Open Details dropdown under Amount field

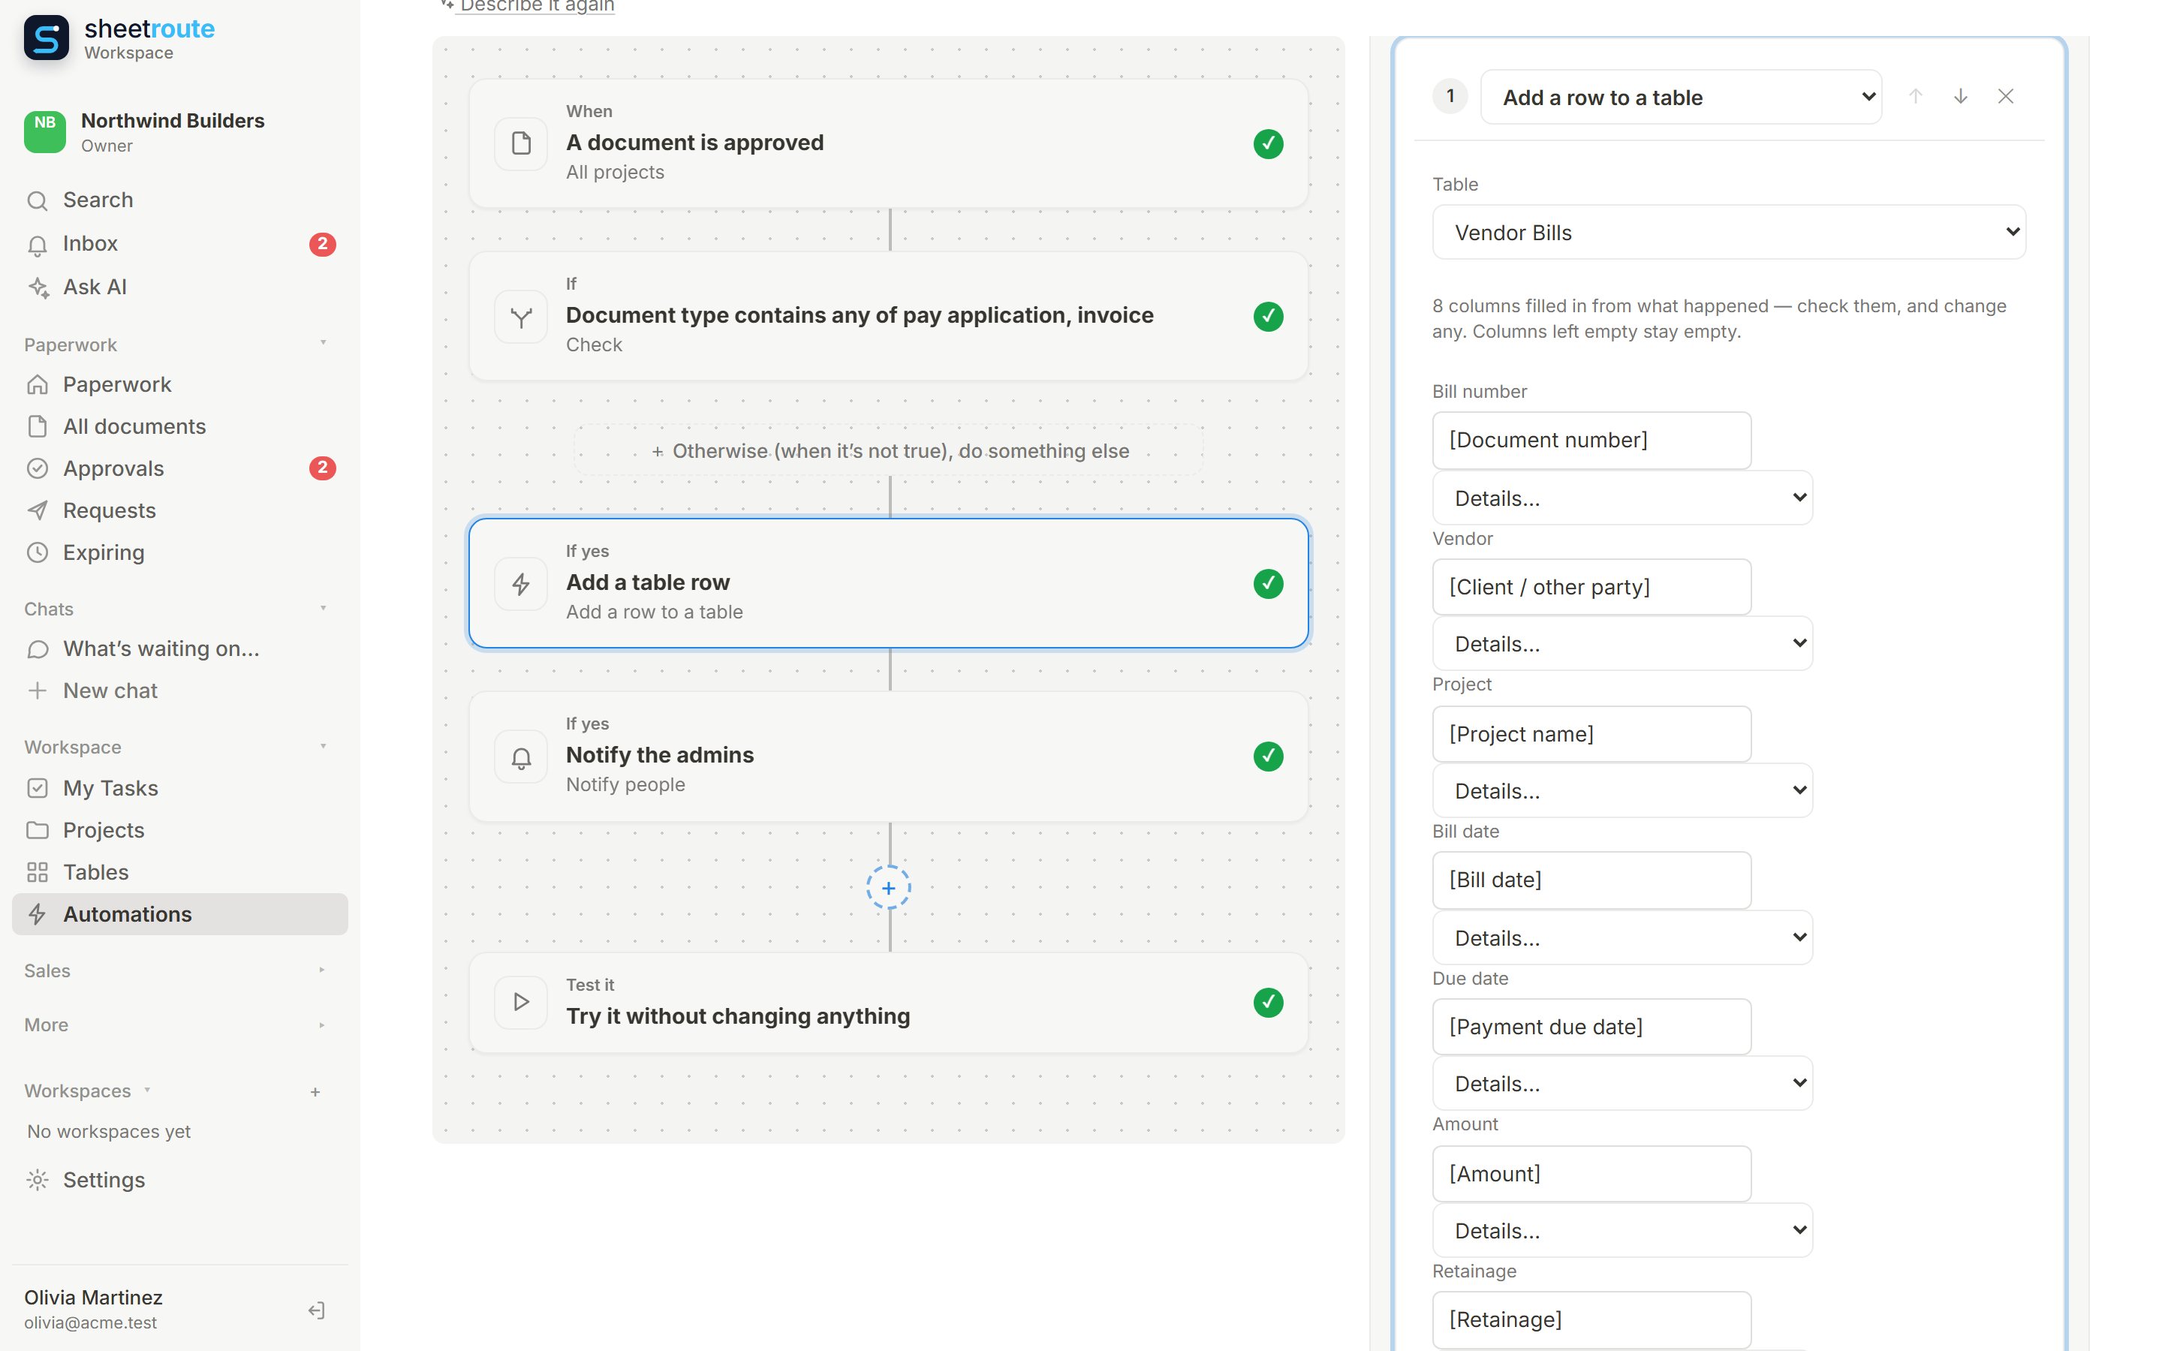(1621, 1230)
